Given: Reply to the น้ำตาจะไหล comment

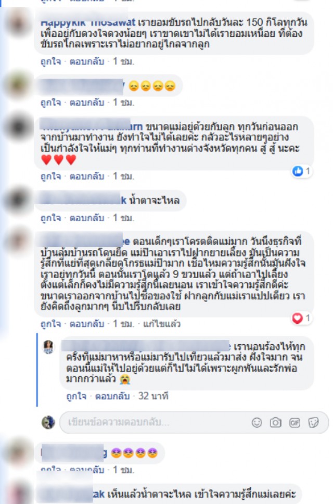Looking at the screenshot, I should tap(87, 218).
